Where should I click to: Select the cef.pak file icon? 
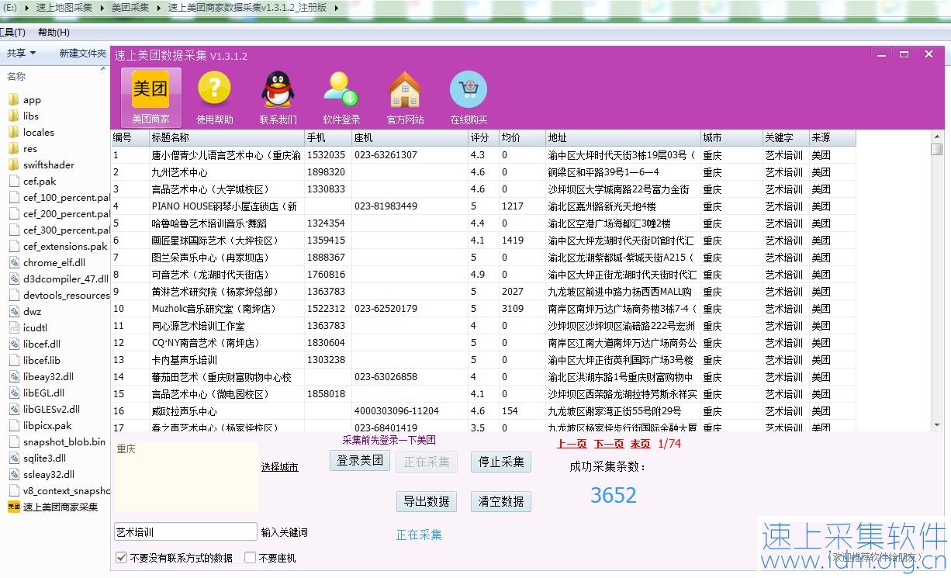coord(13,181)
